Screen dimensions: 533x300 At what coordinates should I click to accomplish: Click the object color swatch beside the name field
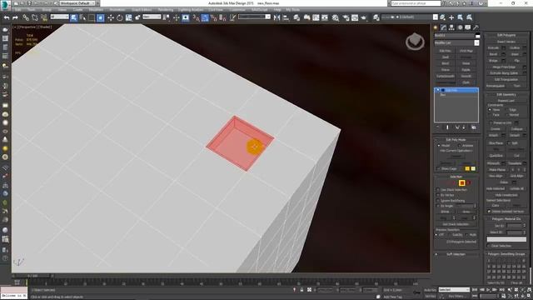[x=477, y=36]
